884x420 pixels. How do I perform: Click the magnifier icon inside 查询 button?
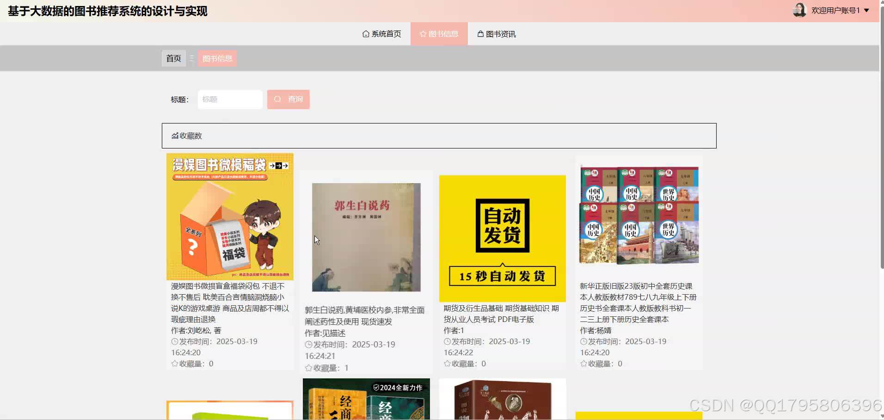277,99
